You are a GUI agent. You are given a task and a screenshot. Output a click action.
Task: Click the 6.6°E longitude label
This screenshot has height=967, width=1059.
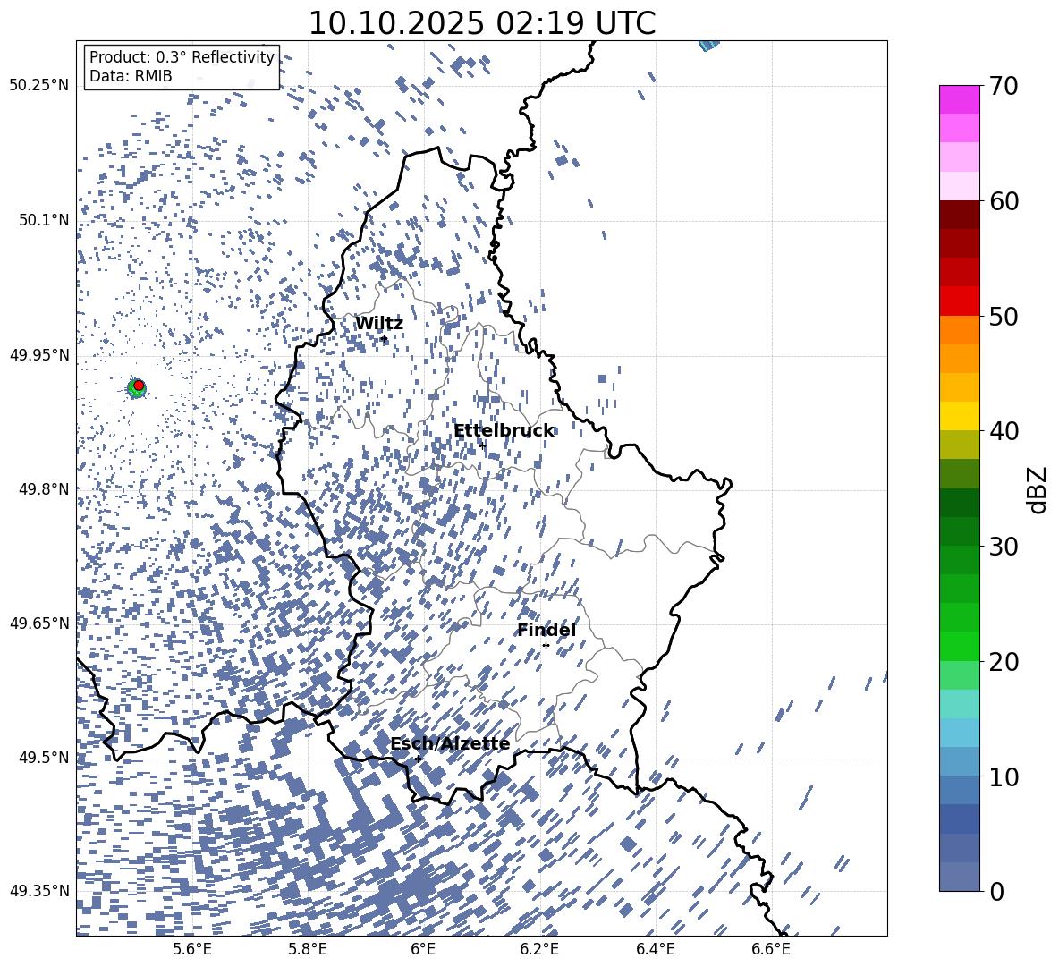[x=771, y=950]
